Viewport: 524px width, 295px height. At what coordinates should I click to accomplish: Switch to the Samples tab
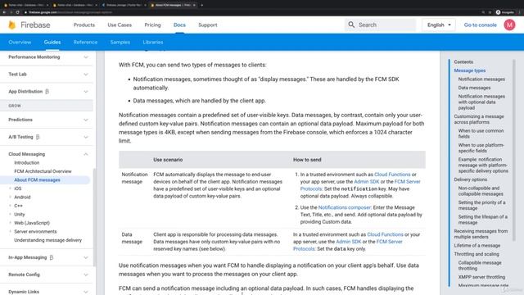click(120, 42)
